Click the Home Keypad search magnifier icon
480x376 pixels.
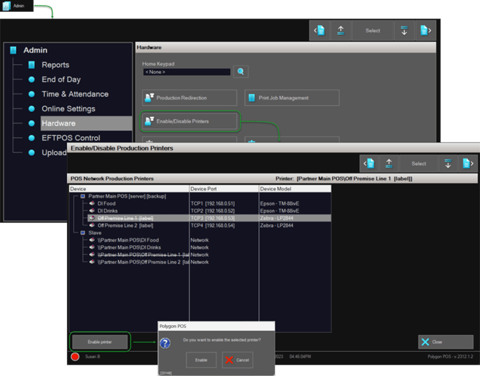click(x=241, y=72)
